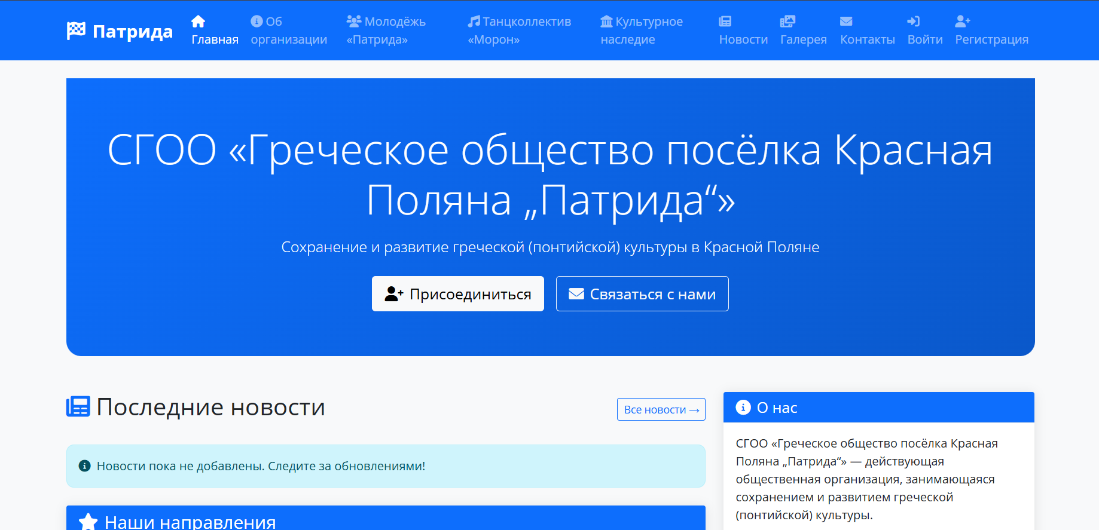Click the newspaper icon beside Последние новости
The width and height of the screenshot is (1099, 530).
pyautogui.click(x=78, y=406)
